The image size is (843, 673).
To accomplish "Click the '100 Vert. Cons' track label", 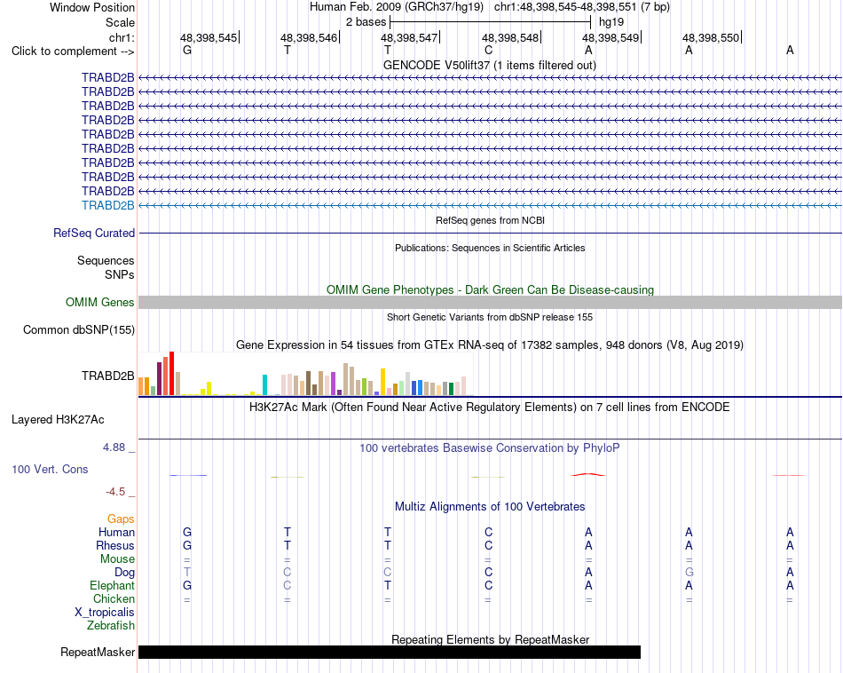I will point(50,469).
